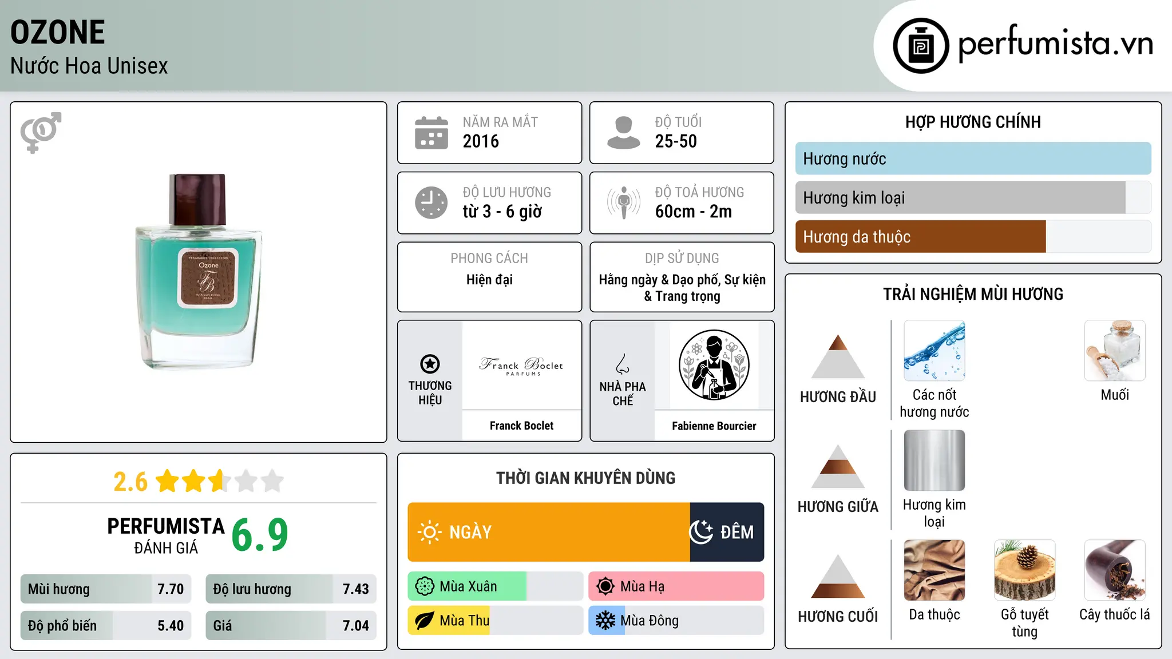Click the sillage icon beside Độ toả hương
This screenshot has height=659, width=1172.
point(624,203)
